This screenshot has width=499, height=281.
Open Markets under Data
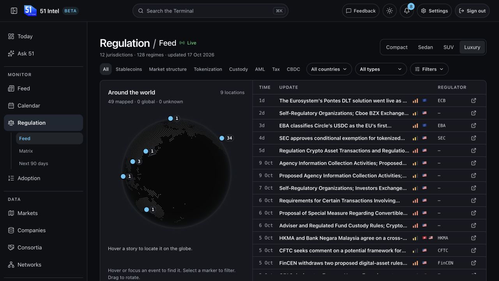pyautogui.click(x=43, y=213)
